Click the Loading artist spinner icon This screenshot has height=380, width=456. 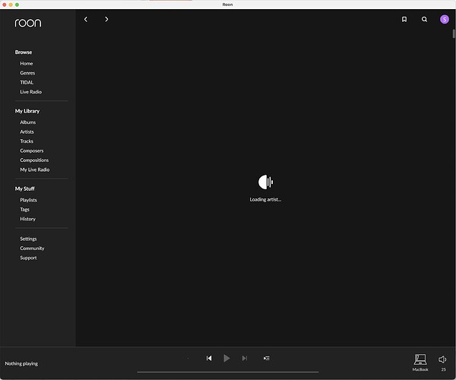point(265,182)
